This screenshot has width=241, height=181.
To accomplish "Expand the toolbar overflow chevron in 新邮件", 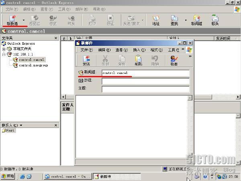I will tap(190, 56).
